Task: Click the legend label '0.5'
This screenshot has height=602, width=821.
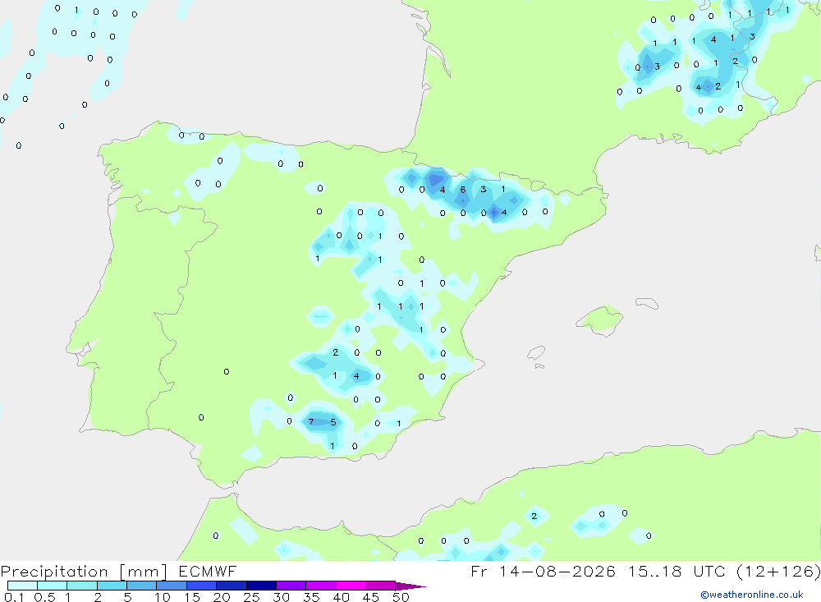Action: click(x=44, y=597)
